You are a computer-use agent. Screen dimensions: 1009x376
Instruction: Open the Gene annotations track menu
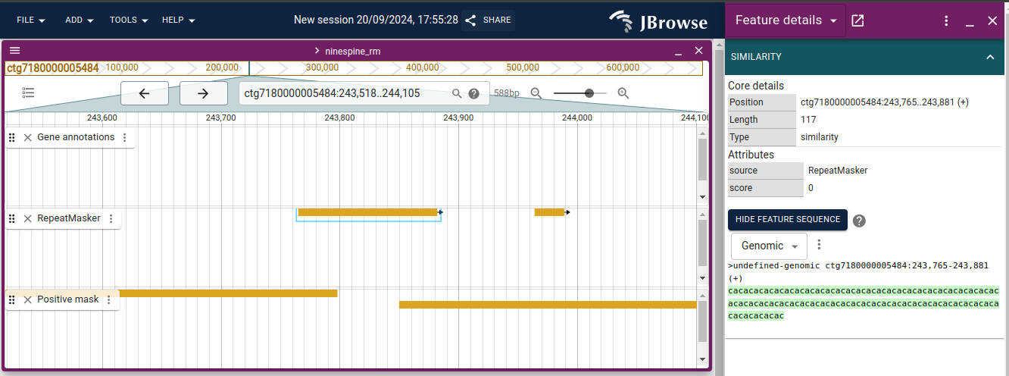125,137
